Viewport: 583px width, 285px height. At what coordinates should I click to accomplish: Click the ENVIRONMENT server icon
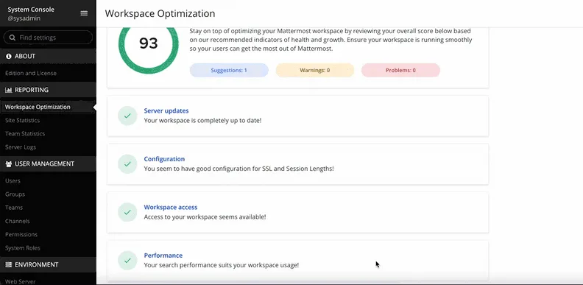pyautogui.click(x=9, y=265)
